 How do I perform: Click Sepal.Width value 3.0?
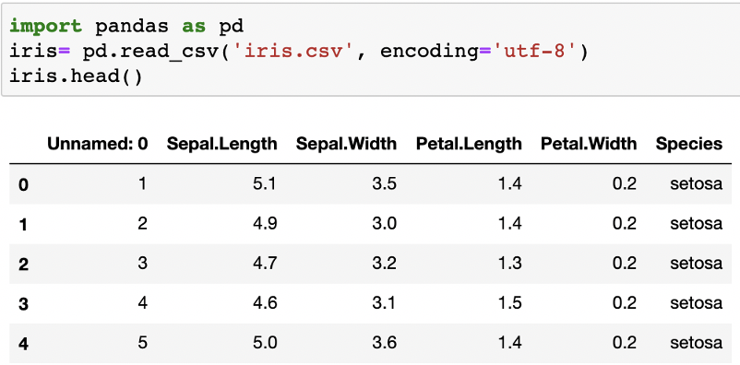384,223
